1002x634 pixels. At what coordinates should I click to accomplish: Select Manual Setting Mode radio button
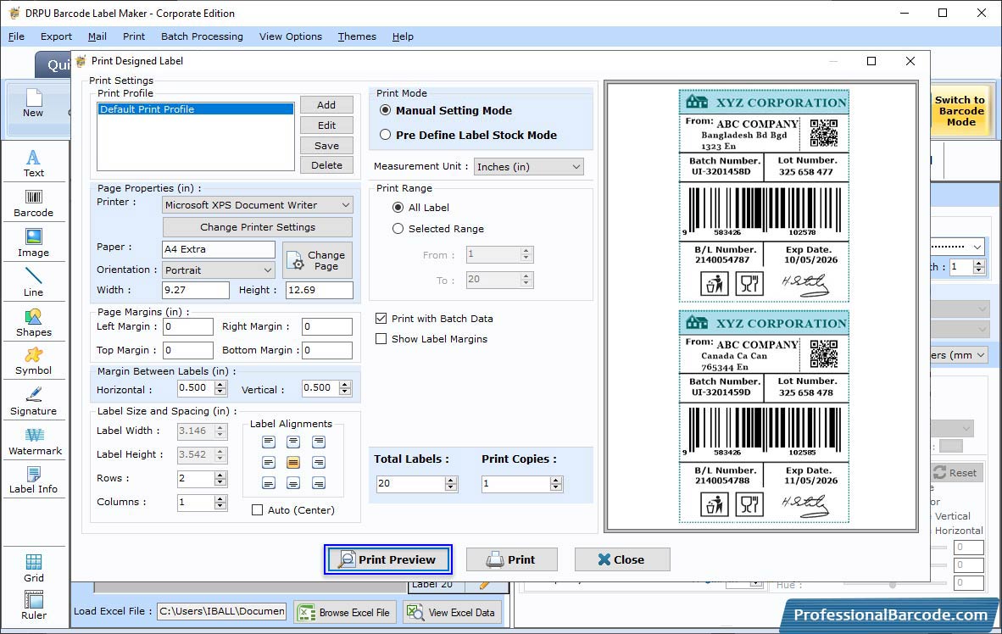386,110
